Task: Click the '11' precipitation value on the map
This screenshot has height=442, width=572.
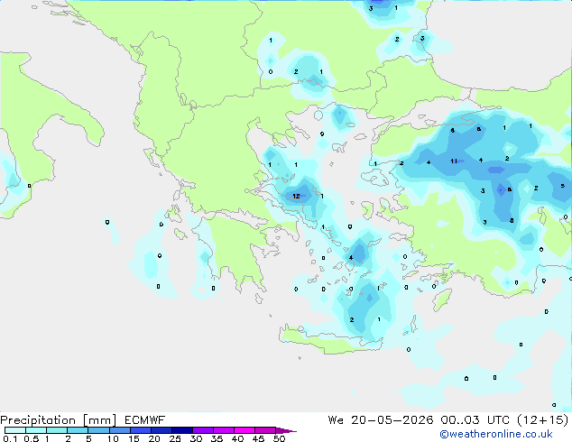Action: tap(454, 161)
